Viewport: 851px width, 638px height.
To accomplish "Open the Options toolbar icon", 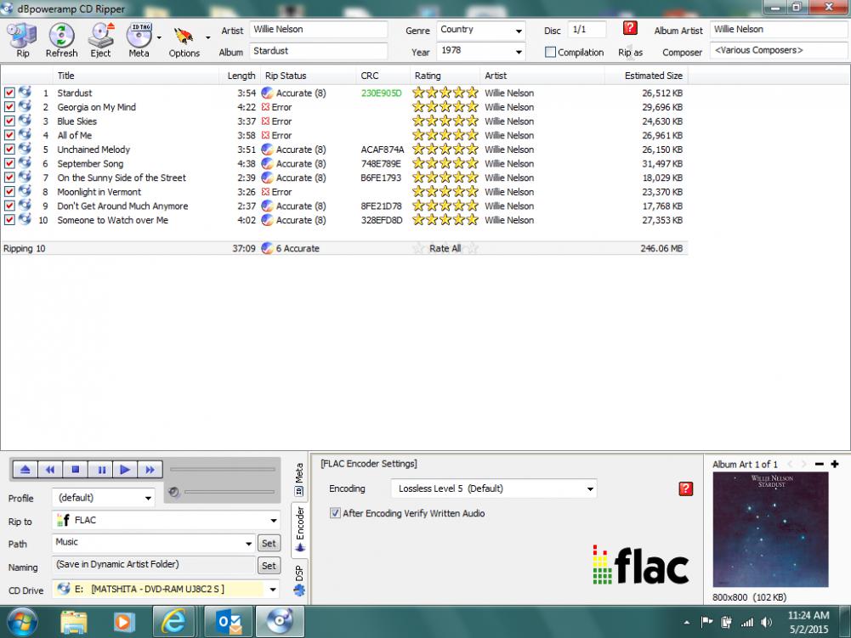I will [x=184, y=39].
